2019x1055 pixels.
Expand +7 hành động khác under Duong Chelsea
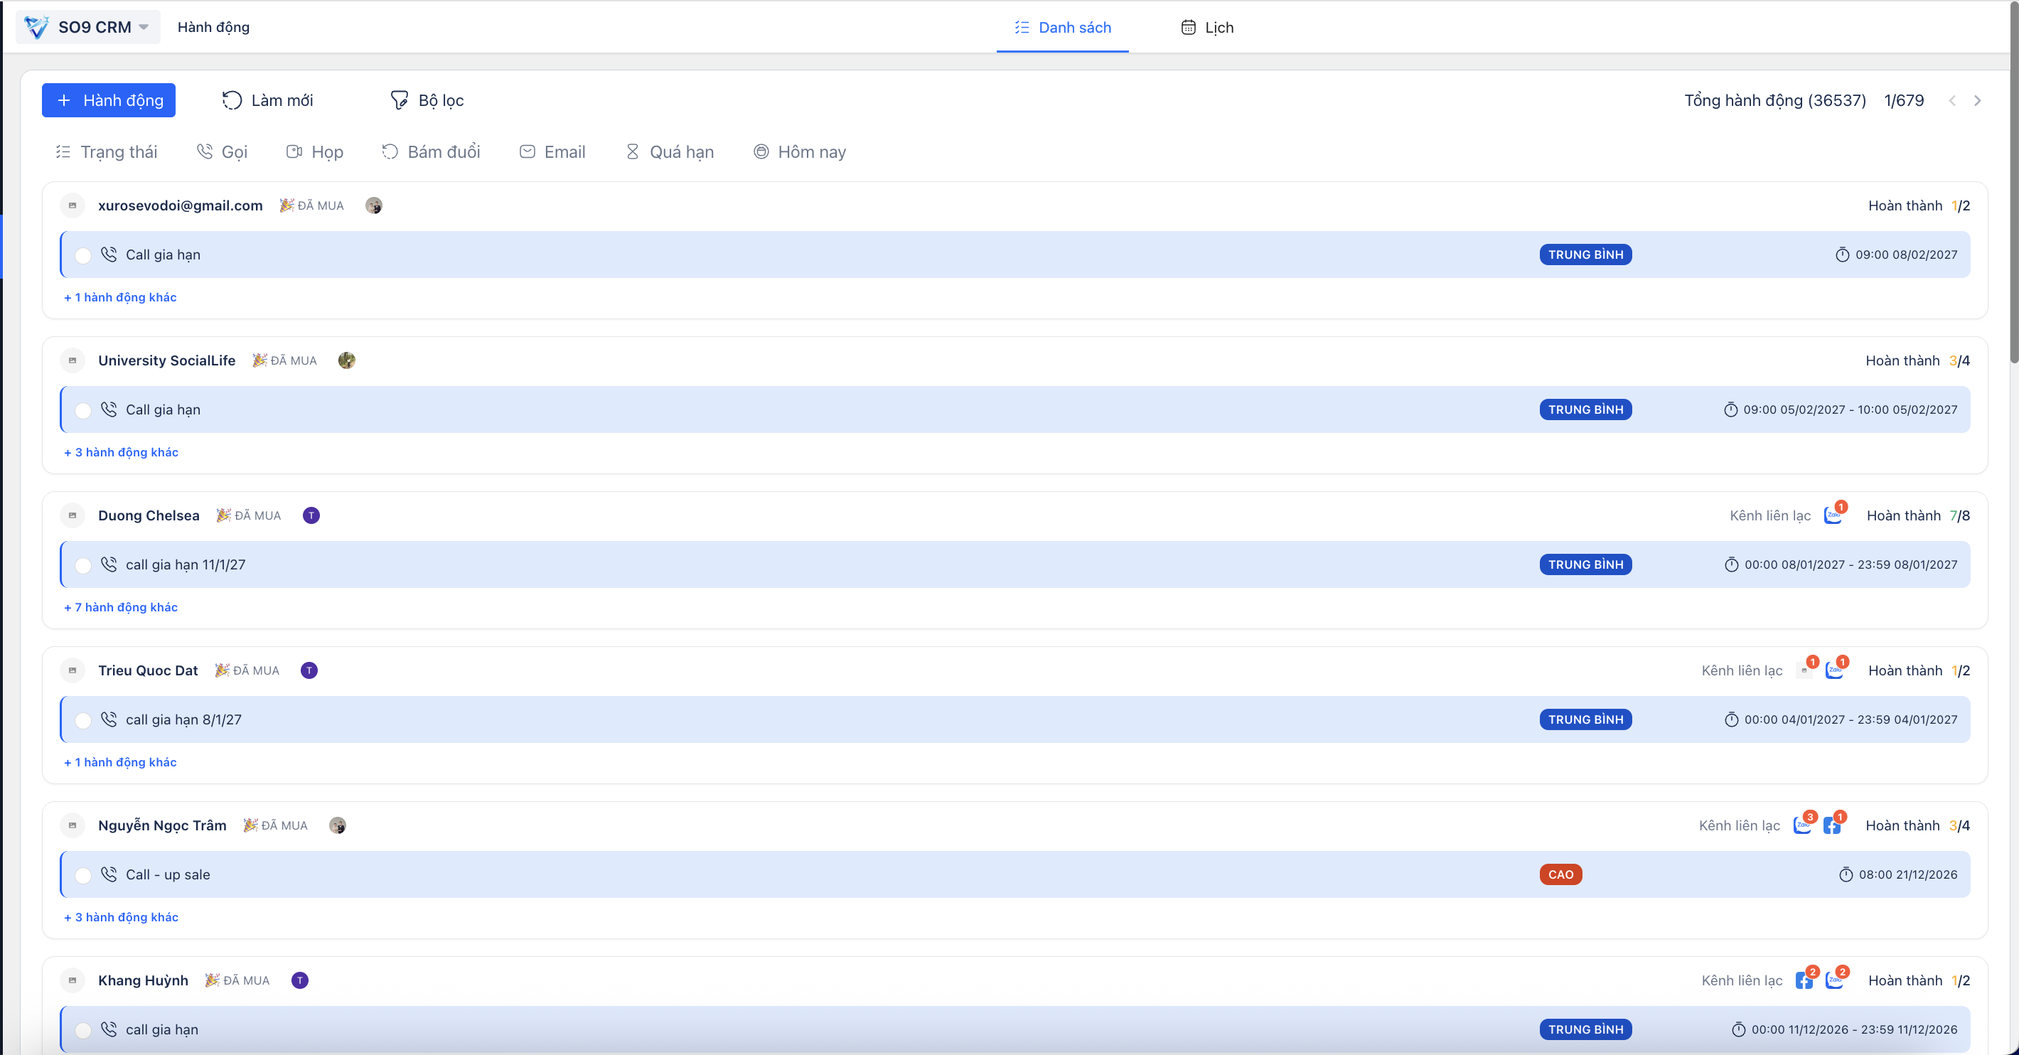(121, 607)
